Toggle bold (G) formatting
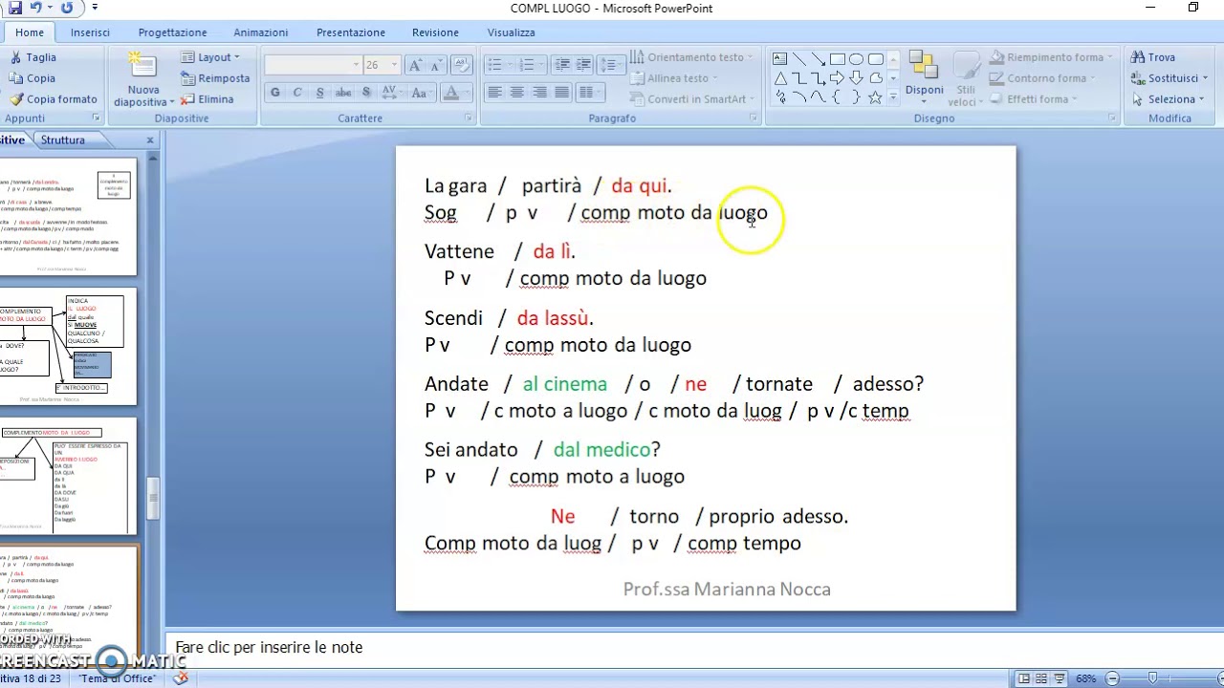1224x688 pixels. (x=275, y=93)
